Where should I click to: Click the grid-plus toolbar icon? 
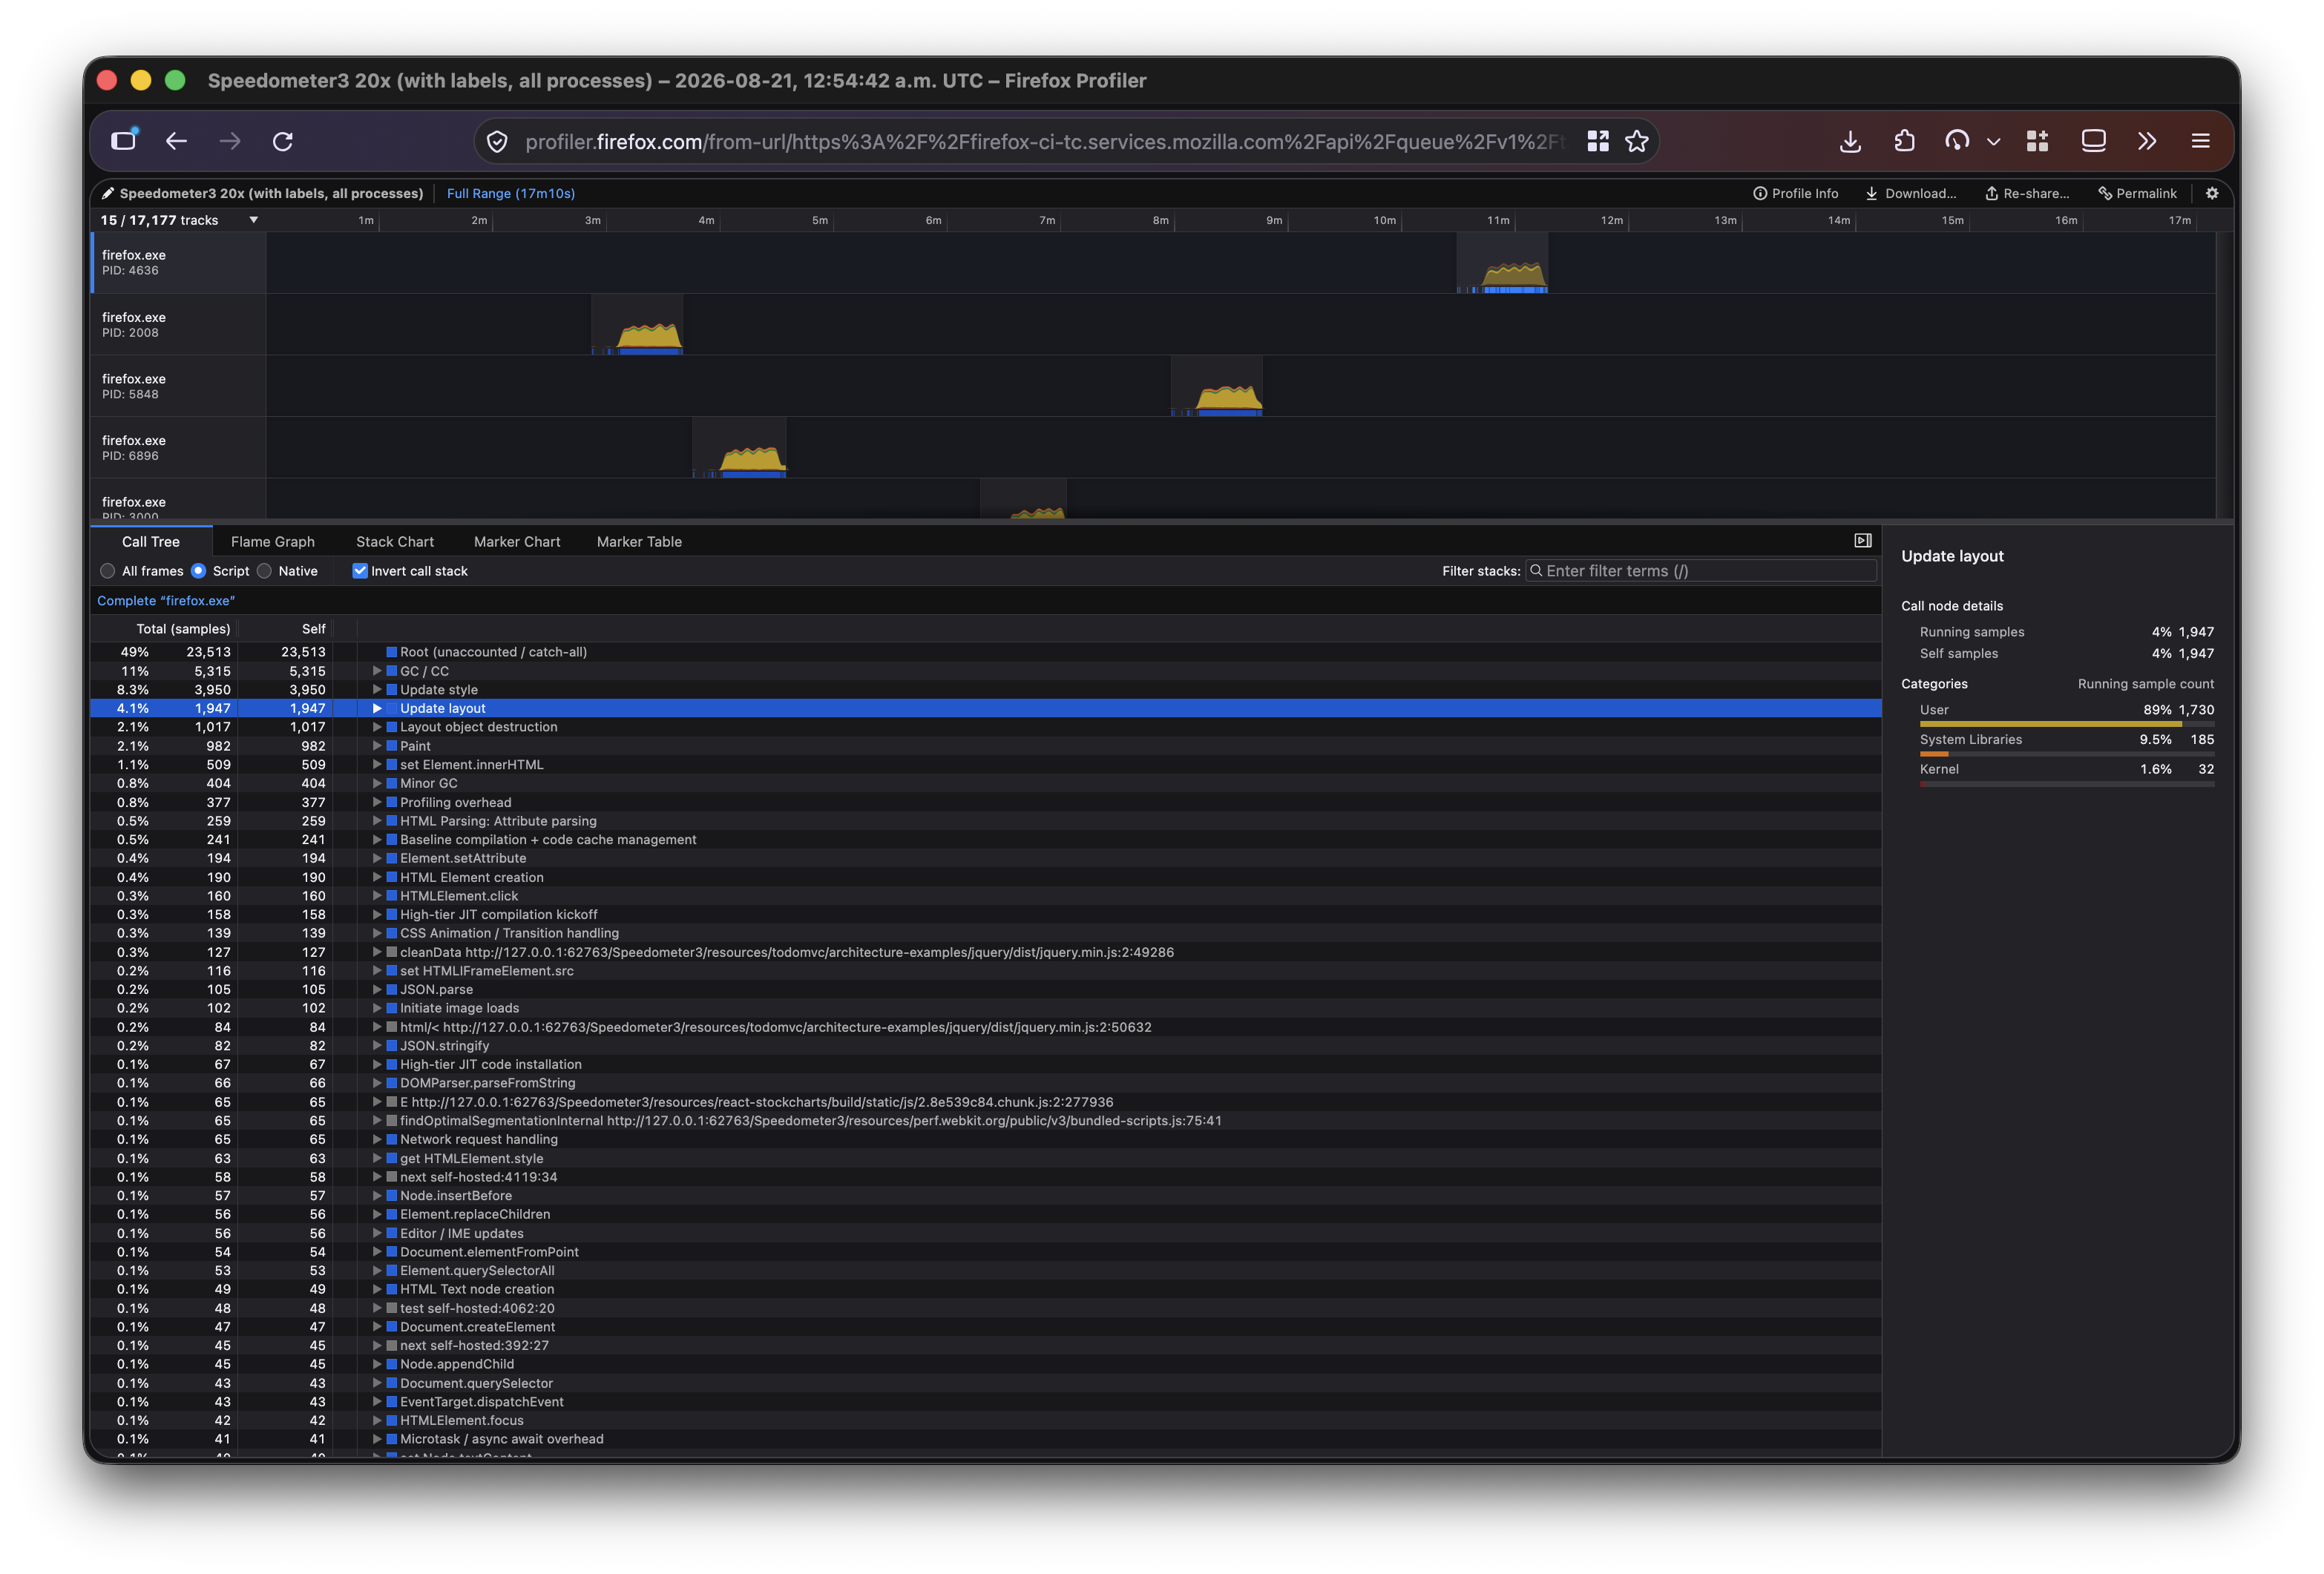click(x=2038, y=141)
